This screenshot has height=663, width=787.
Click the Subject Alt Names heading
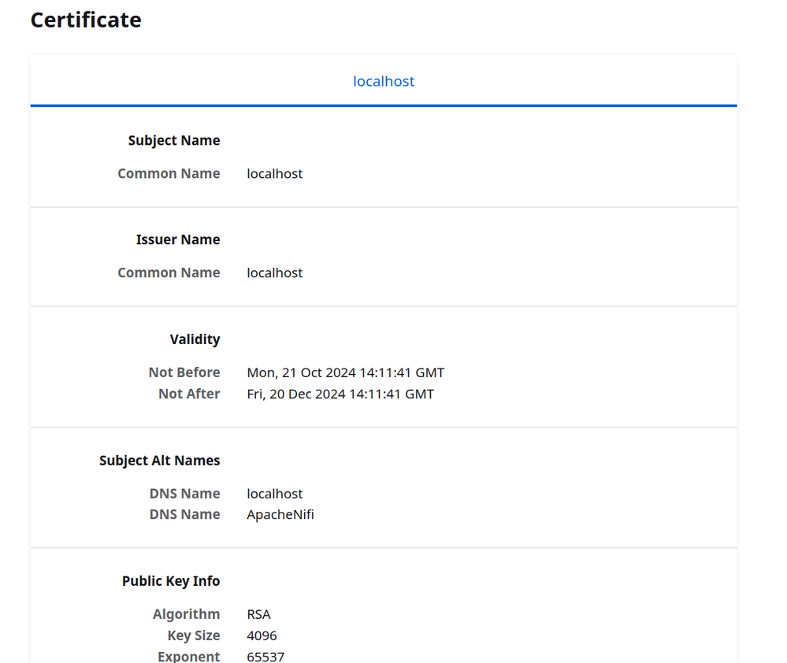tap(160, 461)
